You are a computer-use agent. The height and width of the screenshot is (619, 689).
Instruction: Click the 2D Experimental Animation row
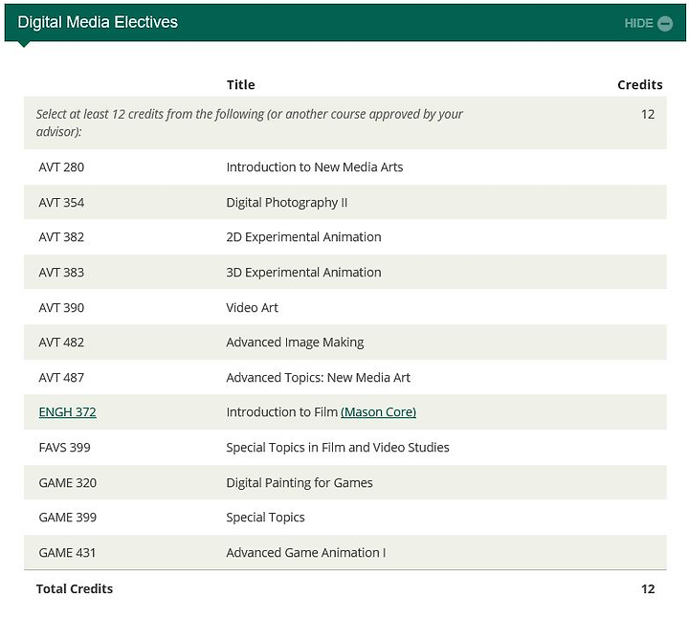point(344,237)
